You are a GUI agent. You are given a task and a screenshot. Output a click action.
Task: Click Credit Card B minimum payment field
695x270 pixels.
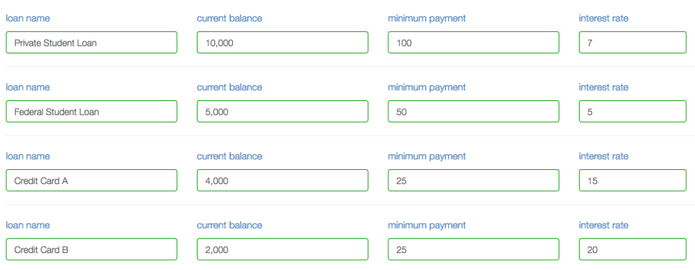[x=473, y=249]
